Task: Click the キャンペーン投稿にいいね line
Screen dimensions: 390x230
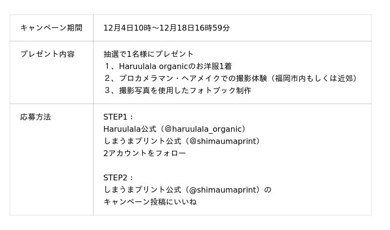Action: pos(150,202)
